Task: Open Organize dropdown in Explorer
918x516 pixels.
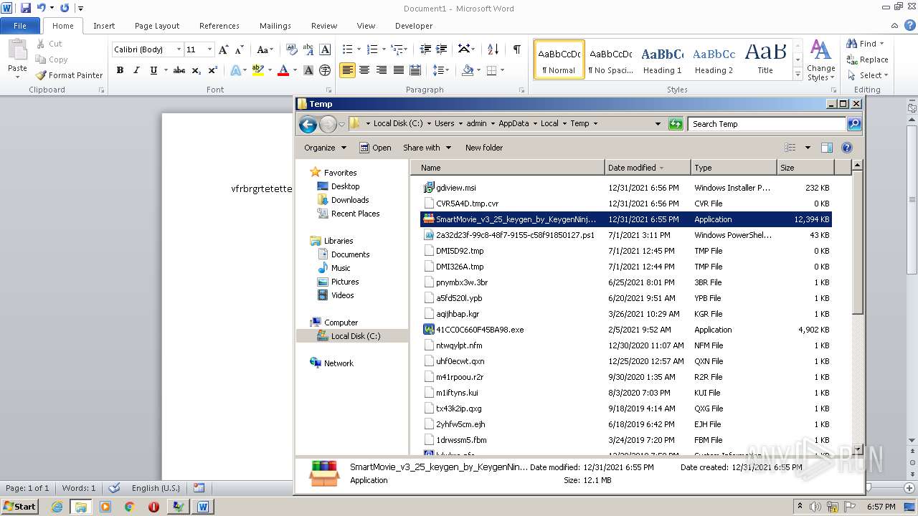Action: tap(325, 148)
